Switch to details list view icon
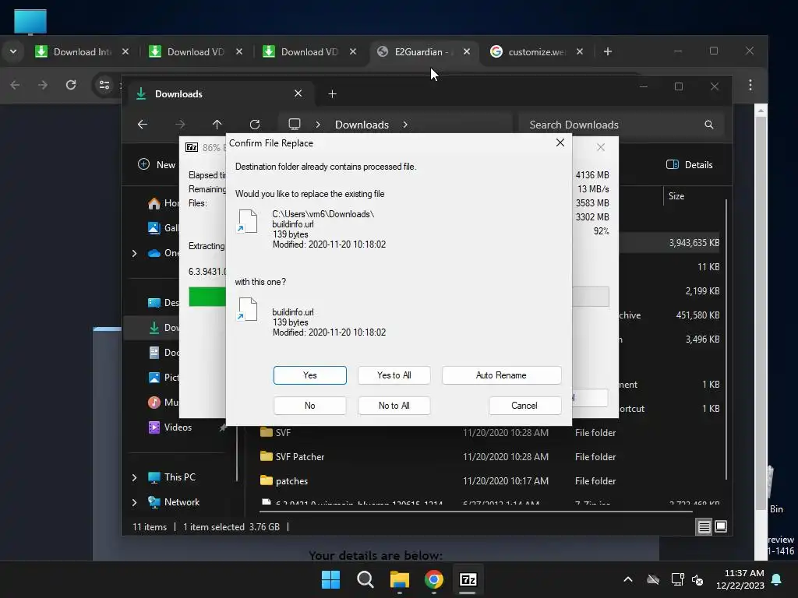798x598 pixels. click(704, 527)
